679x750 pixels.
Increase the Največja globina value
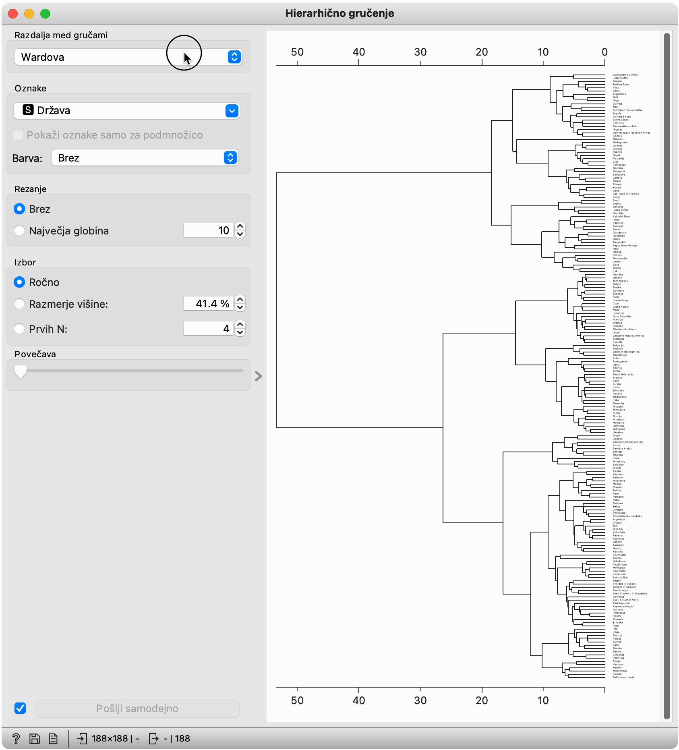click(240, 226)
